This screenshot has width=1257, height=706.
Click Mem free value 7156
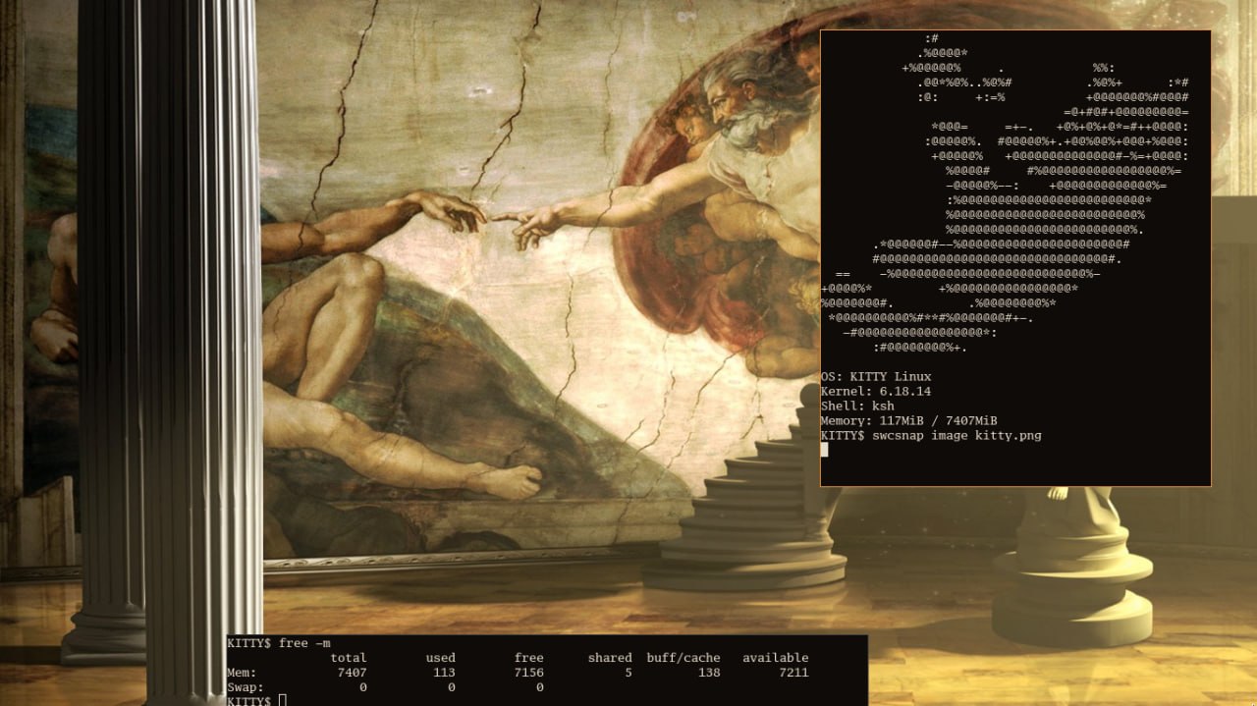coord(529,673)
